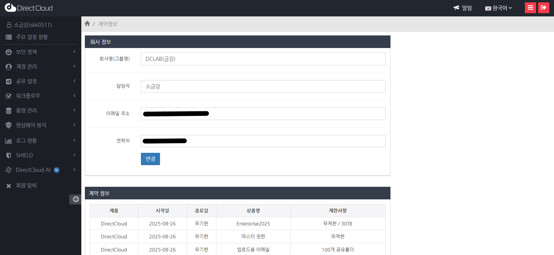Image resolution: width=554 pixels, height=255 pixels.
Task: Click the 제한사항 column header
Action: [x=338, y=211]
